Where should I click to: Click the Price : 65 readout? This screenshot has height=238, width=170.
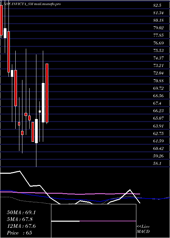click(x=19, y=233)
